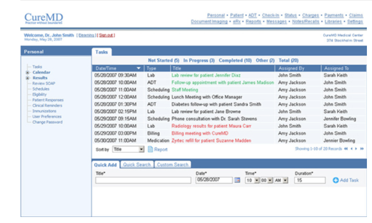Screen dimensions: 372x223
Task: Select Review SOAP in sidebar
Action: [x=43, y=84]
